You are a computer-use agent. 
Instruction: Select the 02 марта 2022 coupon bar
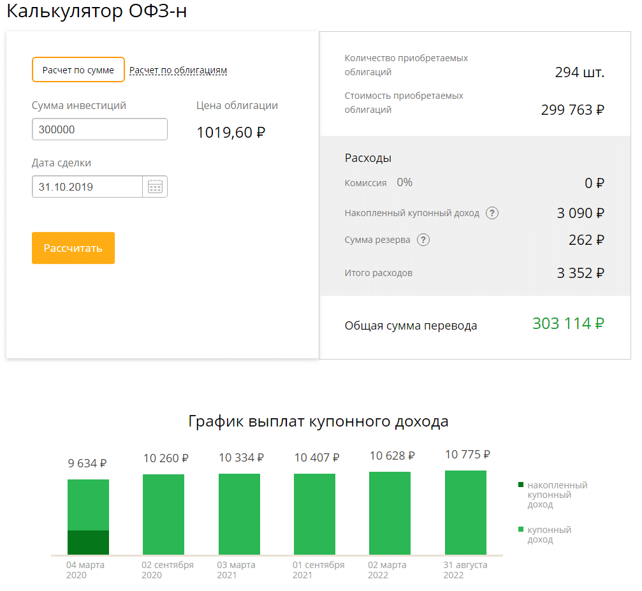coord(390,513)
